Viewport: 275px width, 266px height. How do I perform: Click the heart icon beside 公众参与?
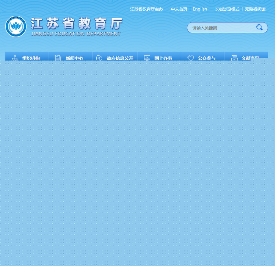tap(190, 58)
